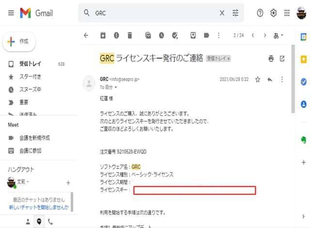Open Google Calendar side panel
Screen dimensions: 310x228
pyautogui.click(x=304, y=37)
